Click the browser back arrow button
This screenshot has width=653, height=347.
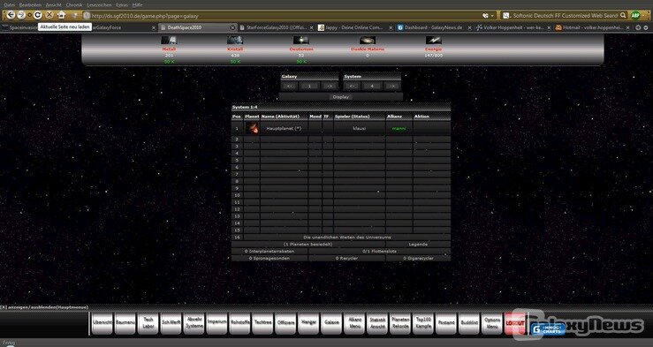[11, 15]
